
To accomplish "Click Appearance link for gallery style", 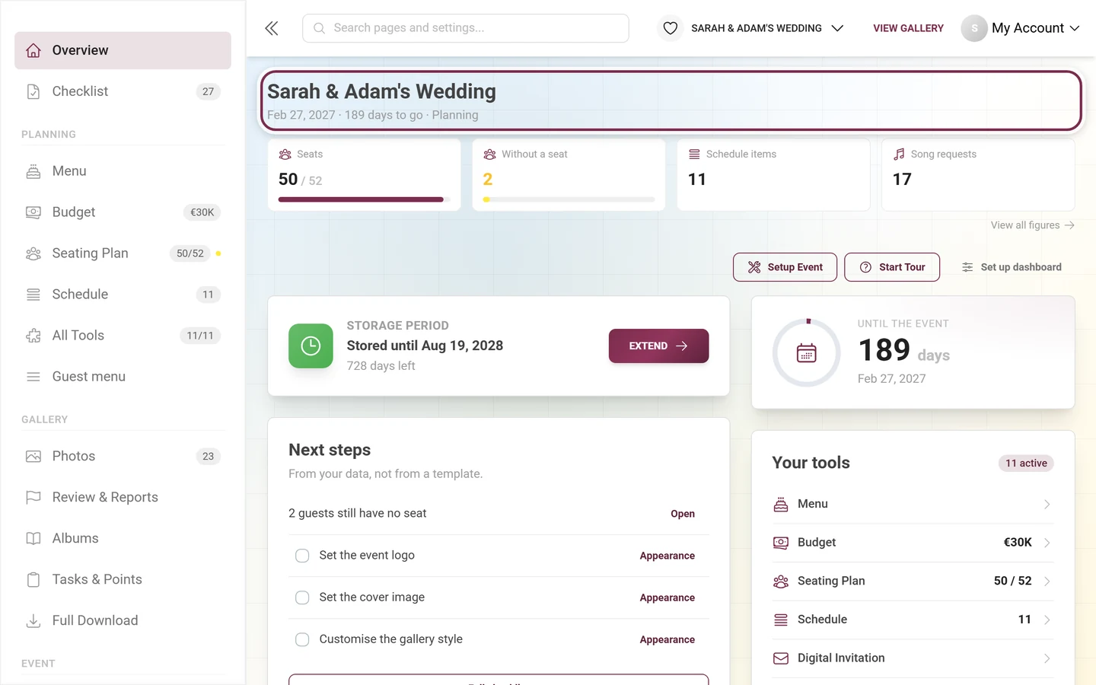I will [667, 640].
